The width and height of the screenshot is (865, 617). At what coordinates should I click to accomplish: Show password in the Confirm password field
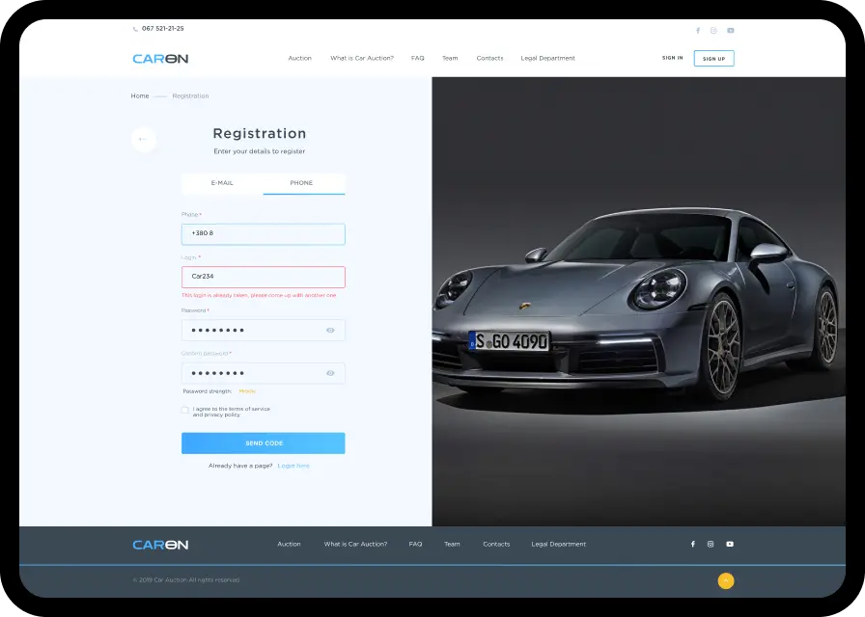(x=330, y=373)
